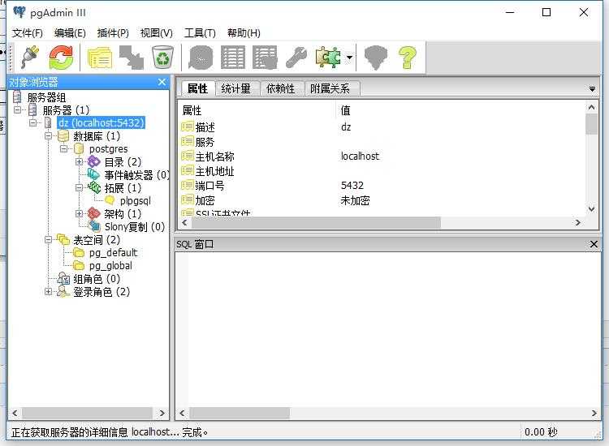Expand the 登录角色 (2) node
Image resolution: width=609 pixels, height=446 pixels.
pyautogui.click(x=48, y=292)
